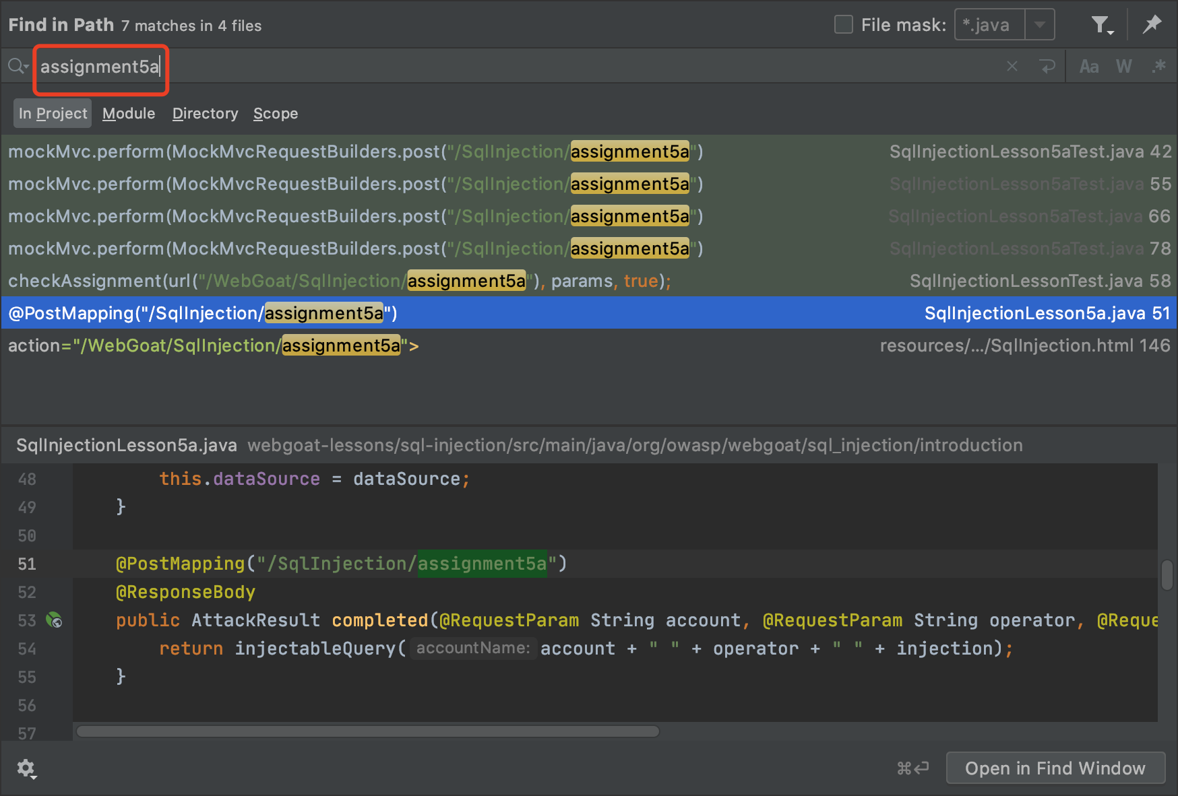Clear the search text with X icon
This screenshot has width=1178, height=796.
click(x=1012, y=66)
